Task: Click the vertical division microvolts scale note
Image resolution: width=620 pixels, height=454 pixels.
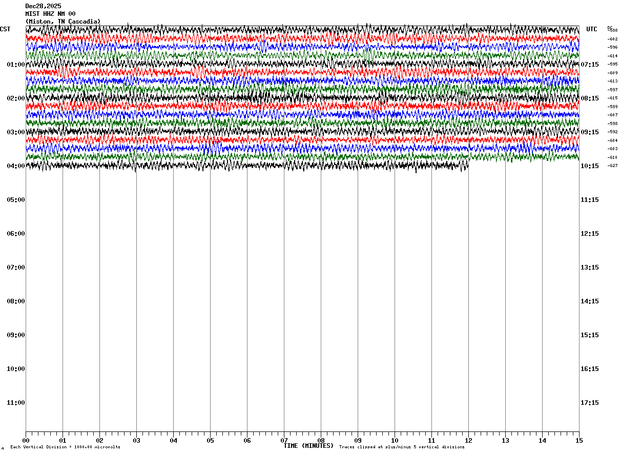Action: pos(65,447)
